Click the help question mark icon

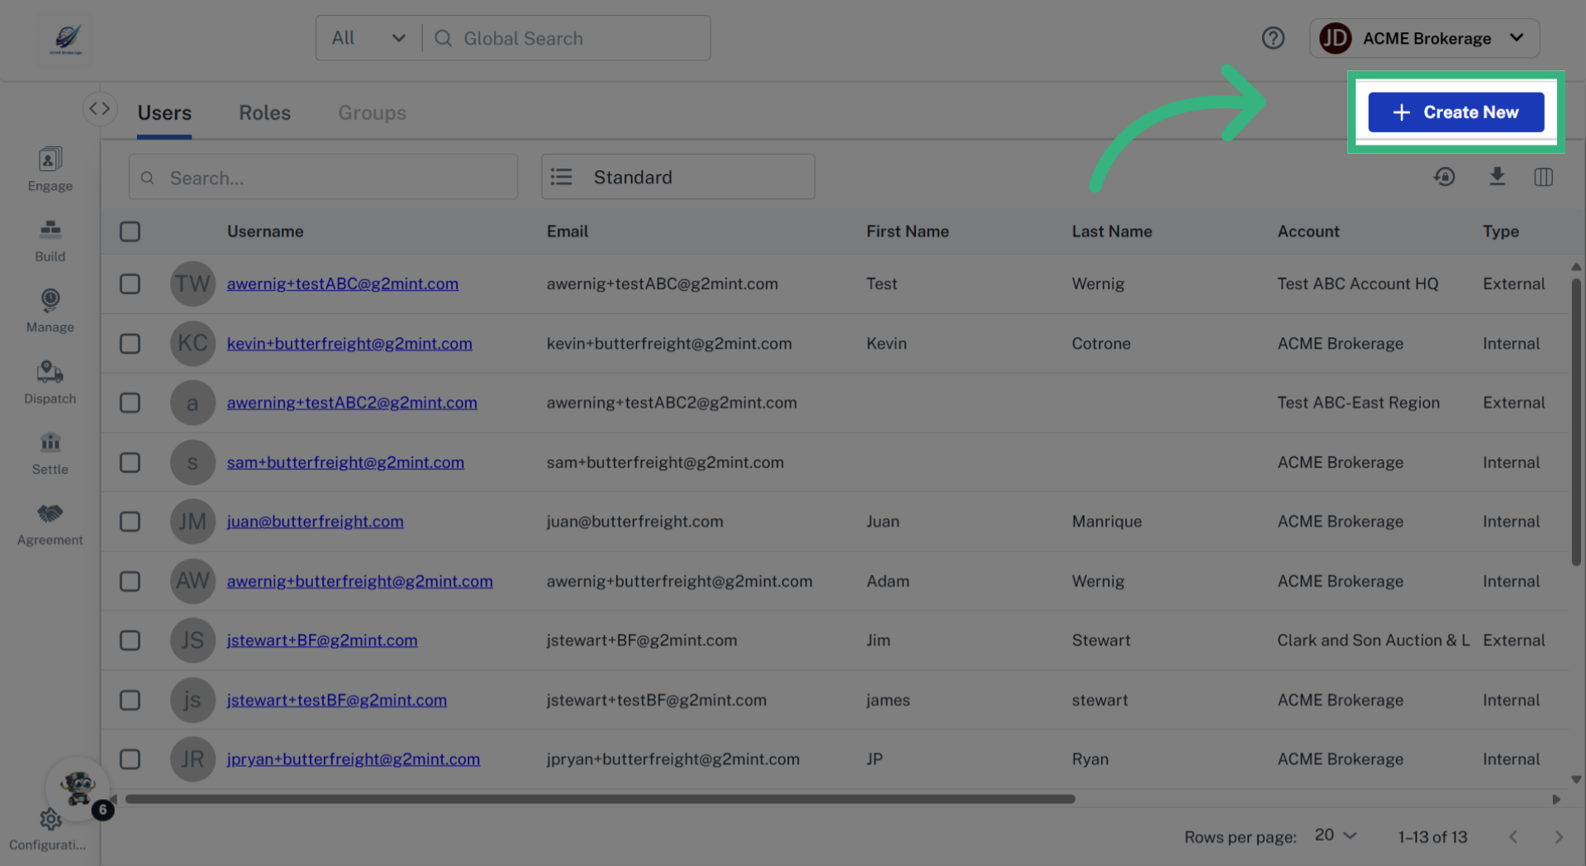1273,38
